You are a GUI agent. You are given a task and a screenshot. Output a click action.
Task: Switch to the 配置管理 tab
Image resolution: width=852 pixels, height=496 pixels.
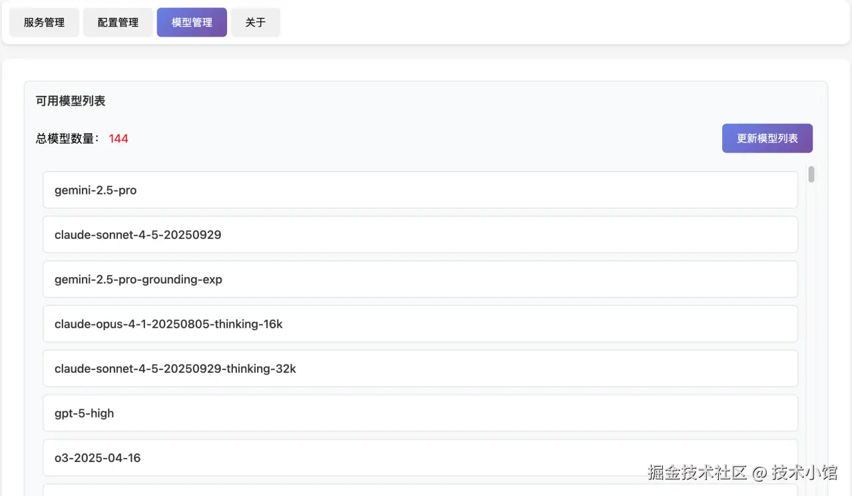point(118,23)
